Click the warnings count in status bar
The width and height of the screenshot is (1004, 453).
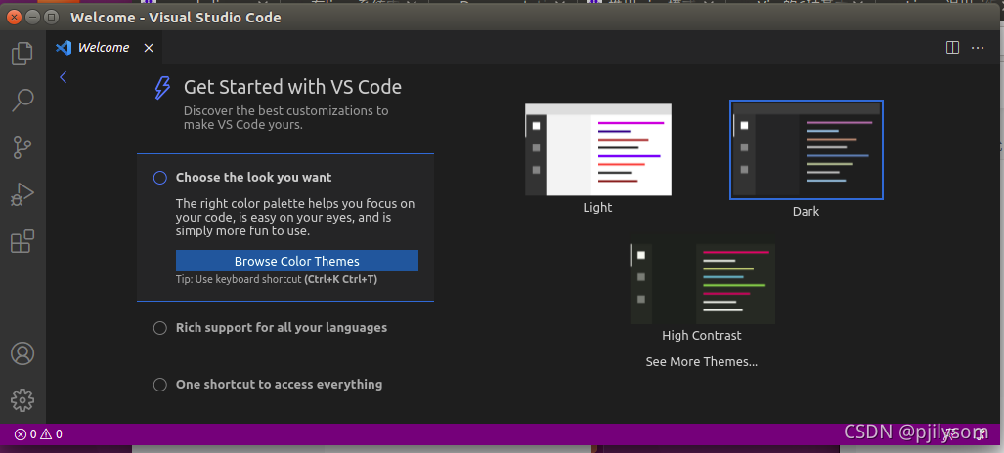click(x=52, y=434)
